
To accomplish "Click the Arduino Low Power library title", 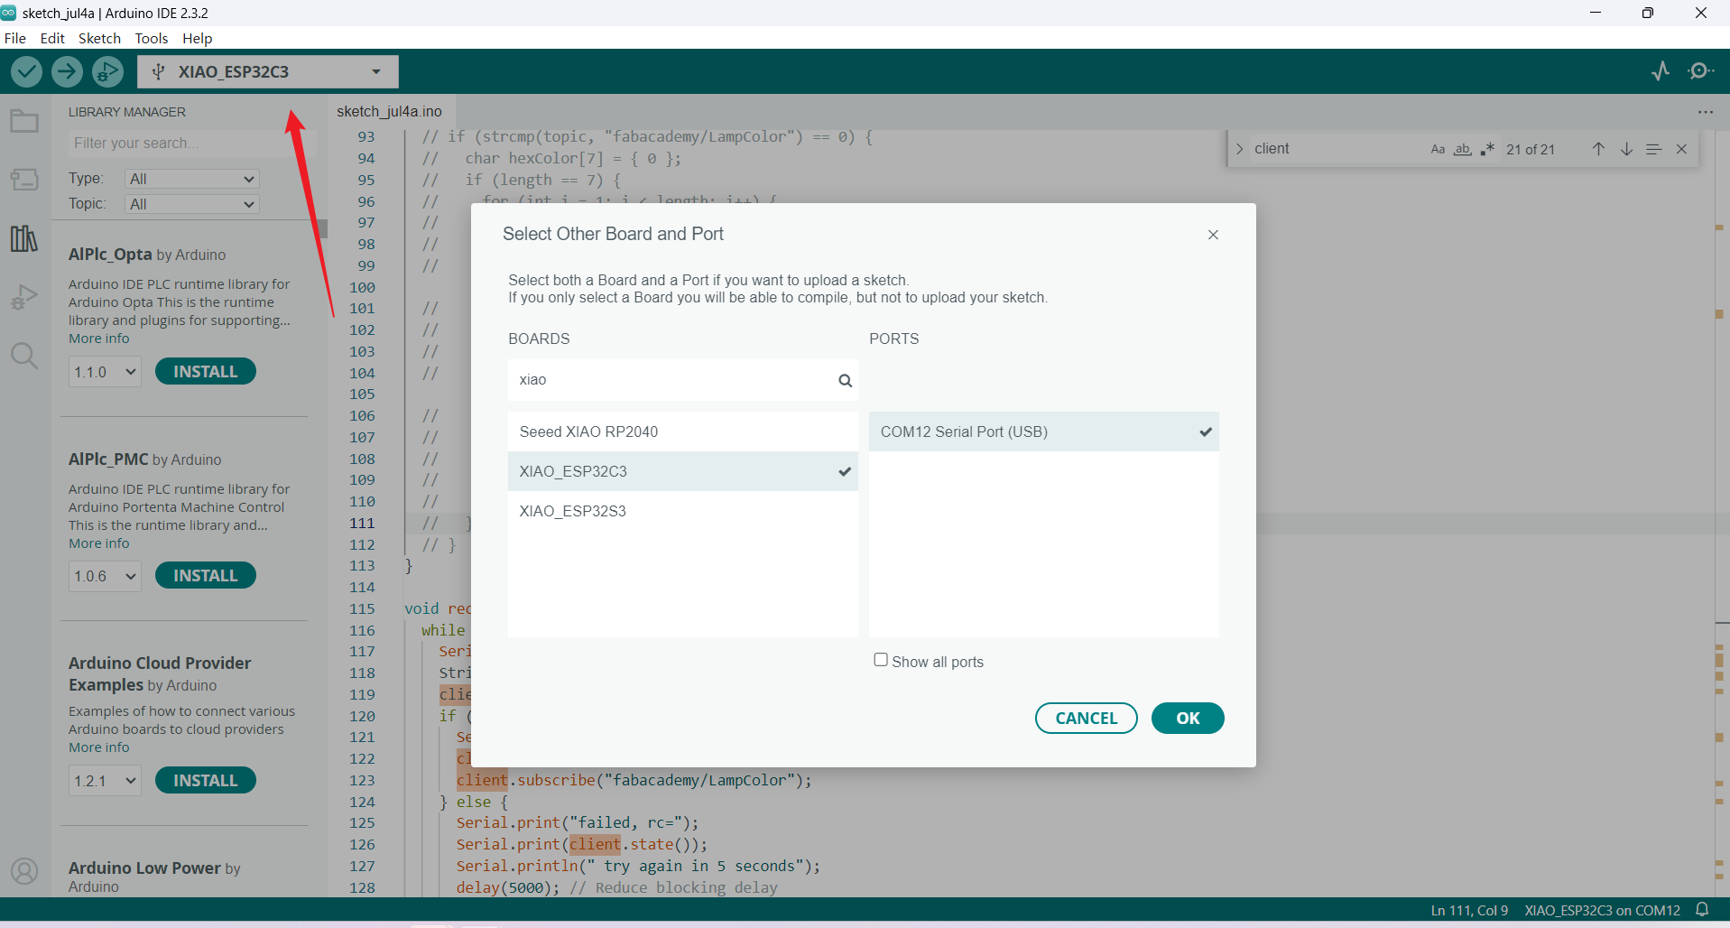I will pyautogui.click(x=144, y=868).
